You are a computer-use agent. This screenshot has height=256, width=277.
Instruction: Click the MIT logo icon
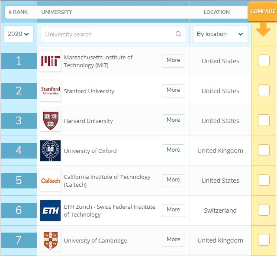coord(50,61)
